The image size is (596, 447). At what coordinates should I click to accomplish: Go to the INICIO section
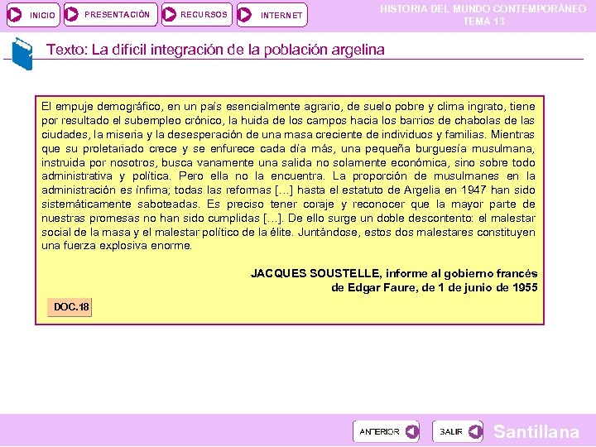[33, 15]
